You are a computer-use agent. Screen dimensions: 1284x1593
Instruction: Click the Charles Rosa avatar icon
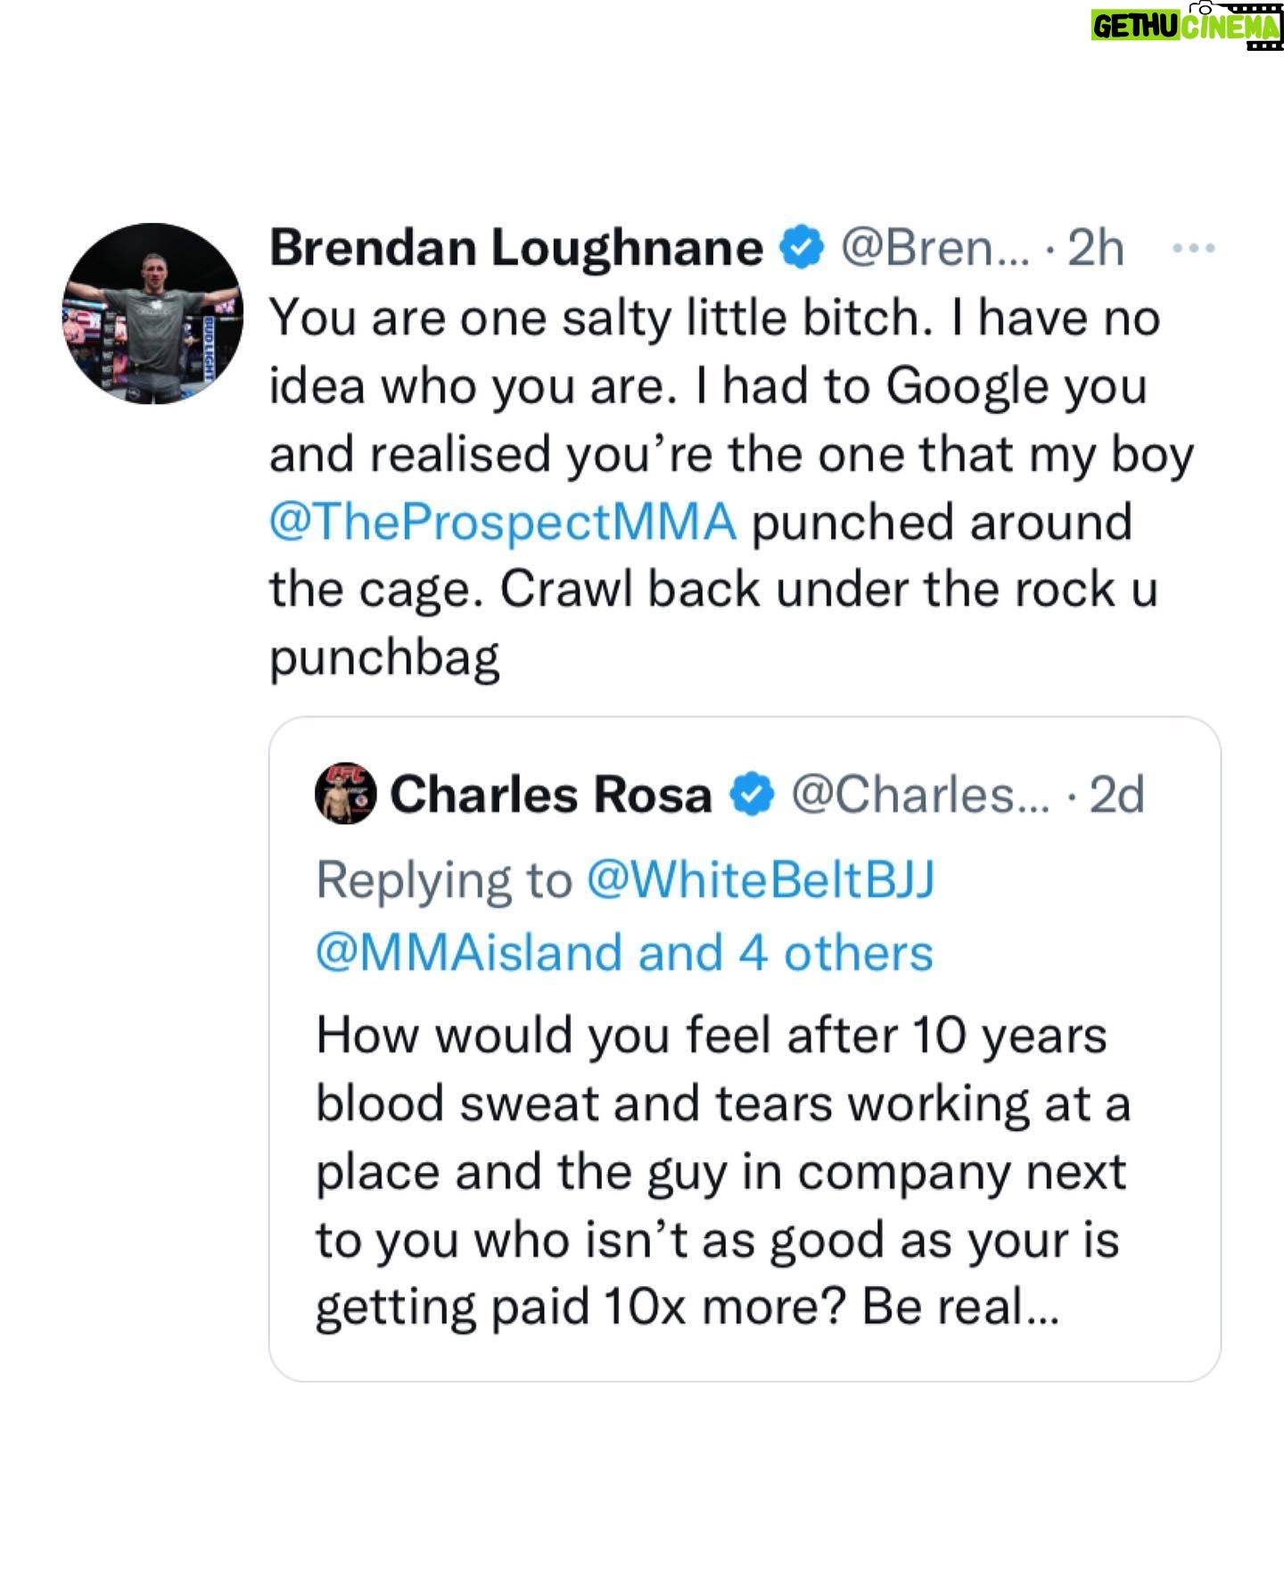346,794
